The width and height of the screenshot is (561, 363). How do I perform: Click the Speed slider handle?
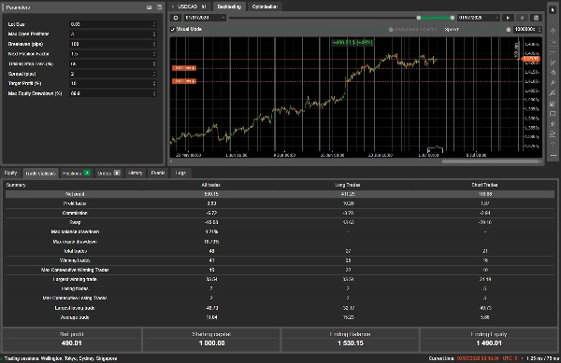(509, 29)
